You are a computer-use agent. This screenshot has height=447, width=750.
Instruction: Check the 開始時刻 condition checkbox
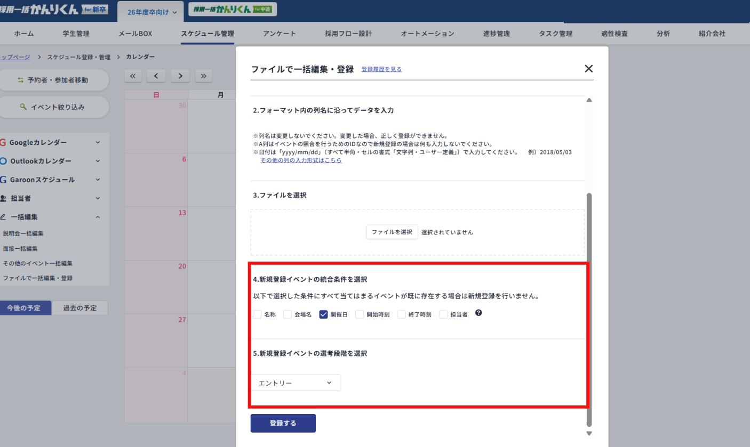[360, 314]
